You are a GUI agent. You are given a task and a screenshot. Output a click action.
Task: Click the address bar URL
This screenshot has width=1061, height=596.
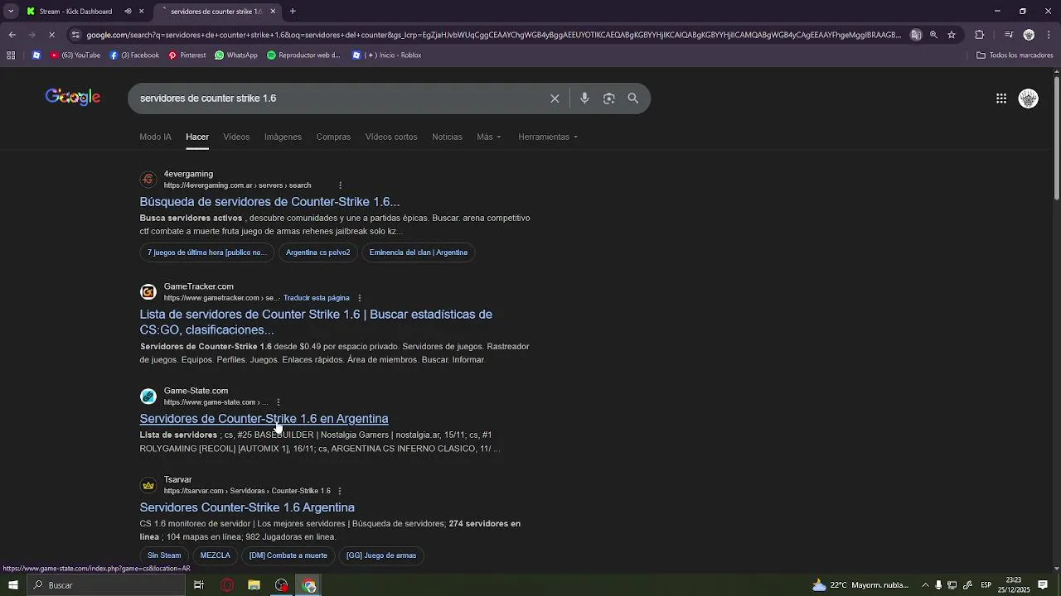click(x=493, y=35)
